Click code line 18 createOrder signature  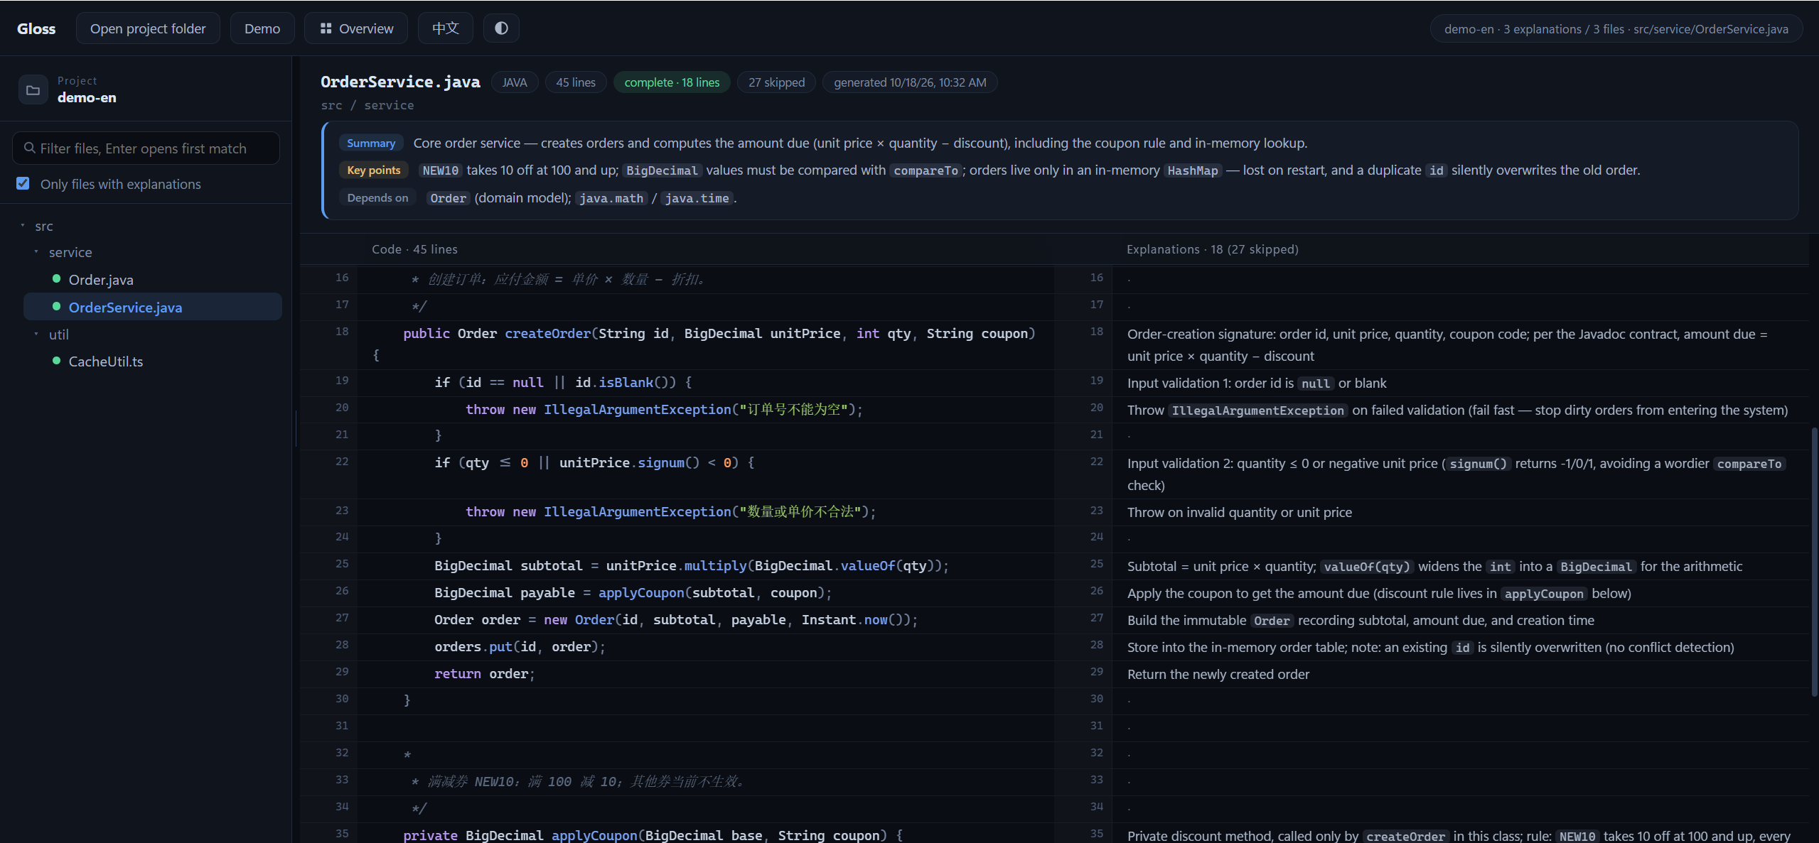705,344
